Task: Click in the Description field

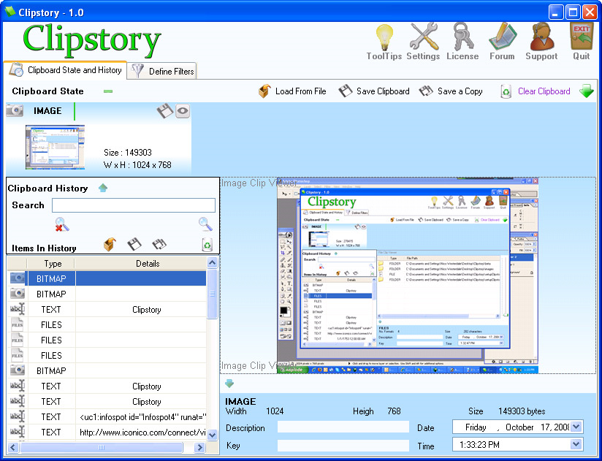Action: [343, 427]
